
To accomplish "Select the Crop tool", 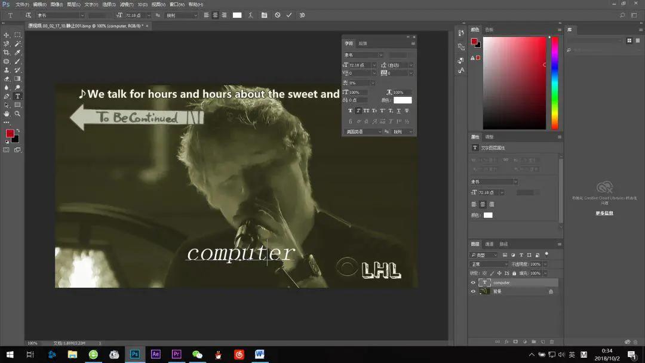I will click(x=7, y=53).
